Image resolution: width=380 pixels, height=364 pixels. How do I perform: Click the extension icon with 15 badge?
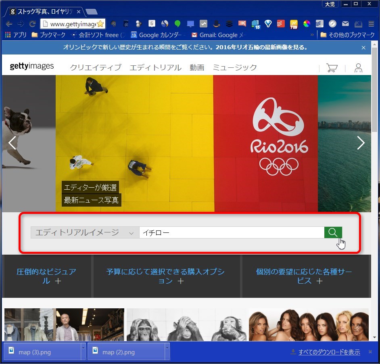[255, 24]
